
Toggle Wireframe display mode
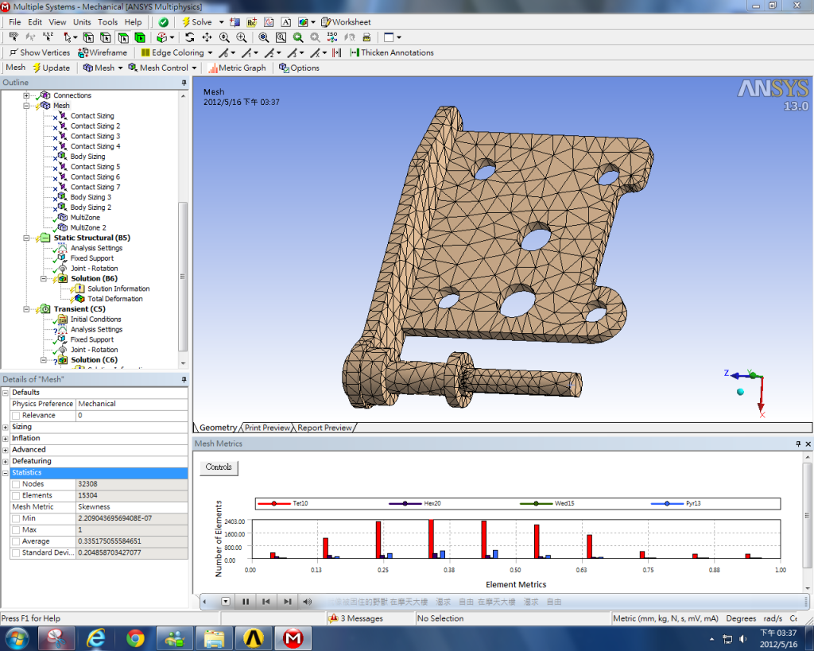point(103,52)
